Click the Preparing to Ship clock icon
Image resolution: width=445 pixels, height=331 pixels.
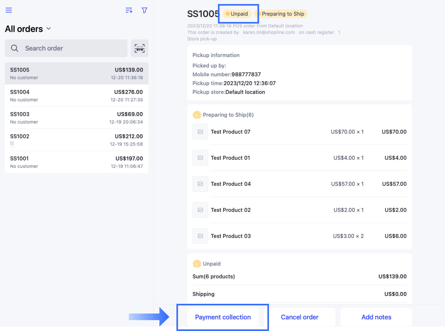pos(197,115)
